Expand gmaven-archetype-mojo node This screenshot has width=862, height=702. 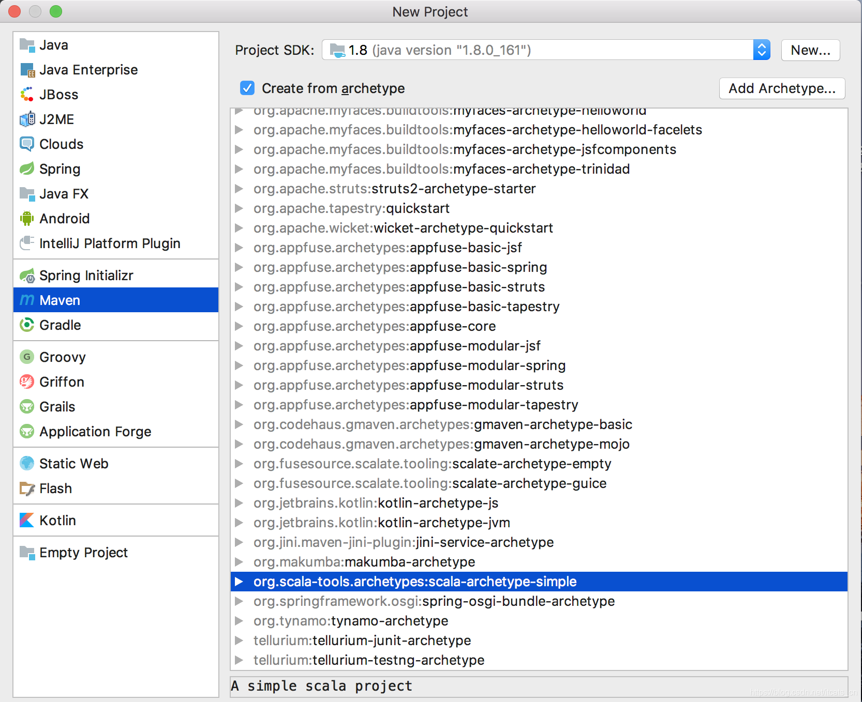click(x=239, y=444)
